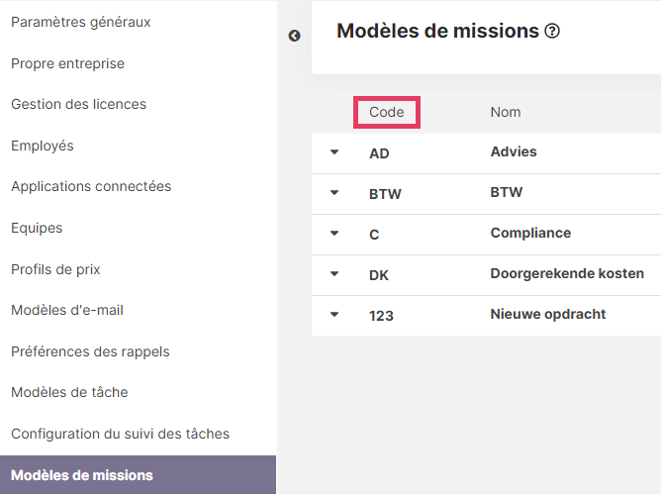Screen dimensions: 661x494
Task: Expand the AD Advies row
Action: coord(334,151)
